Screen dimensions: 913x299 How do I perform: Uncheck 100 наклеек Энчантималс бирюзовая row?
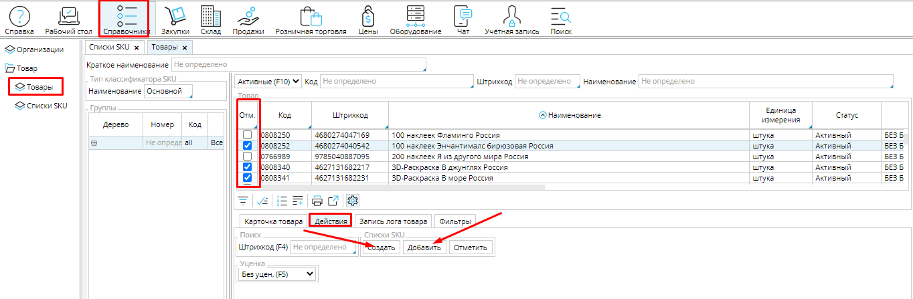(x=247, y=146)
